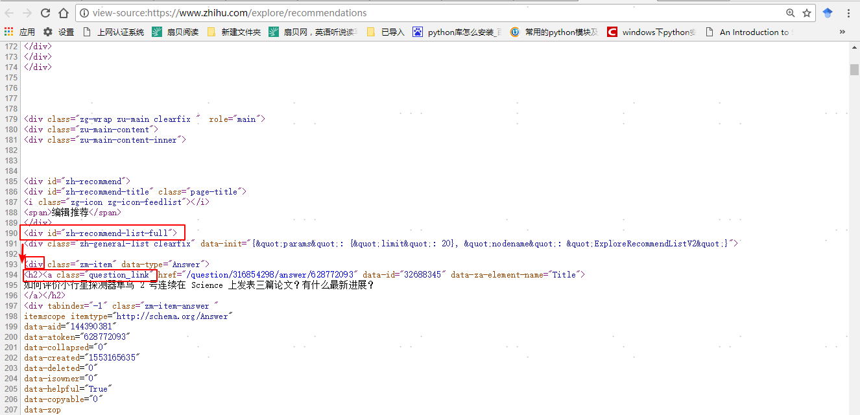
Task: Open the windows下python bookmark
Action: click(652, 32)
